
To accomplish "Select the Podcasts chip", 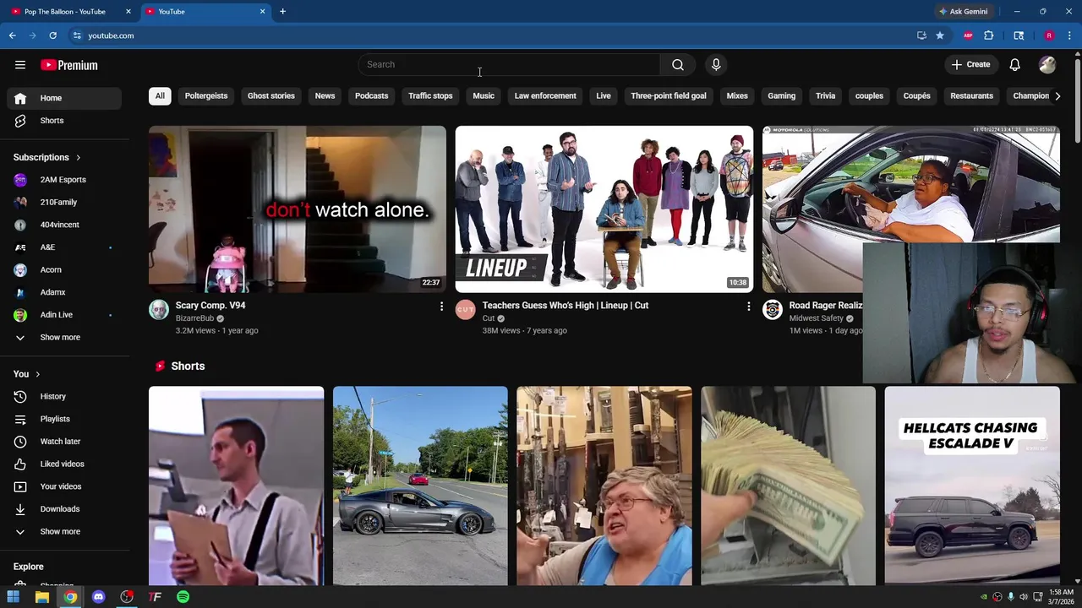I will coord(372,96).
